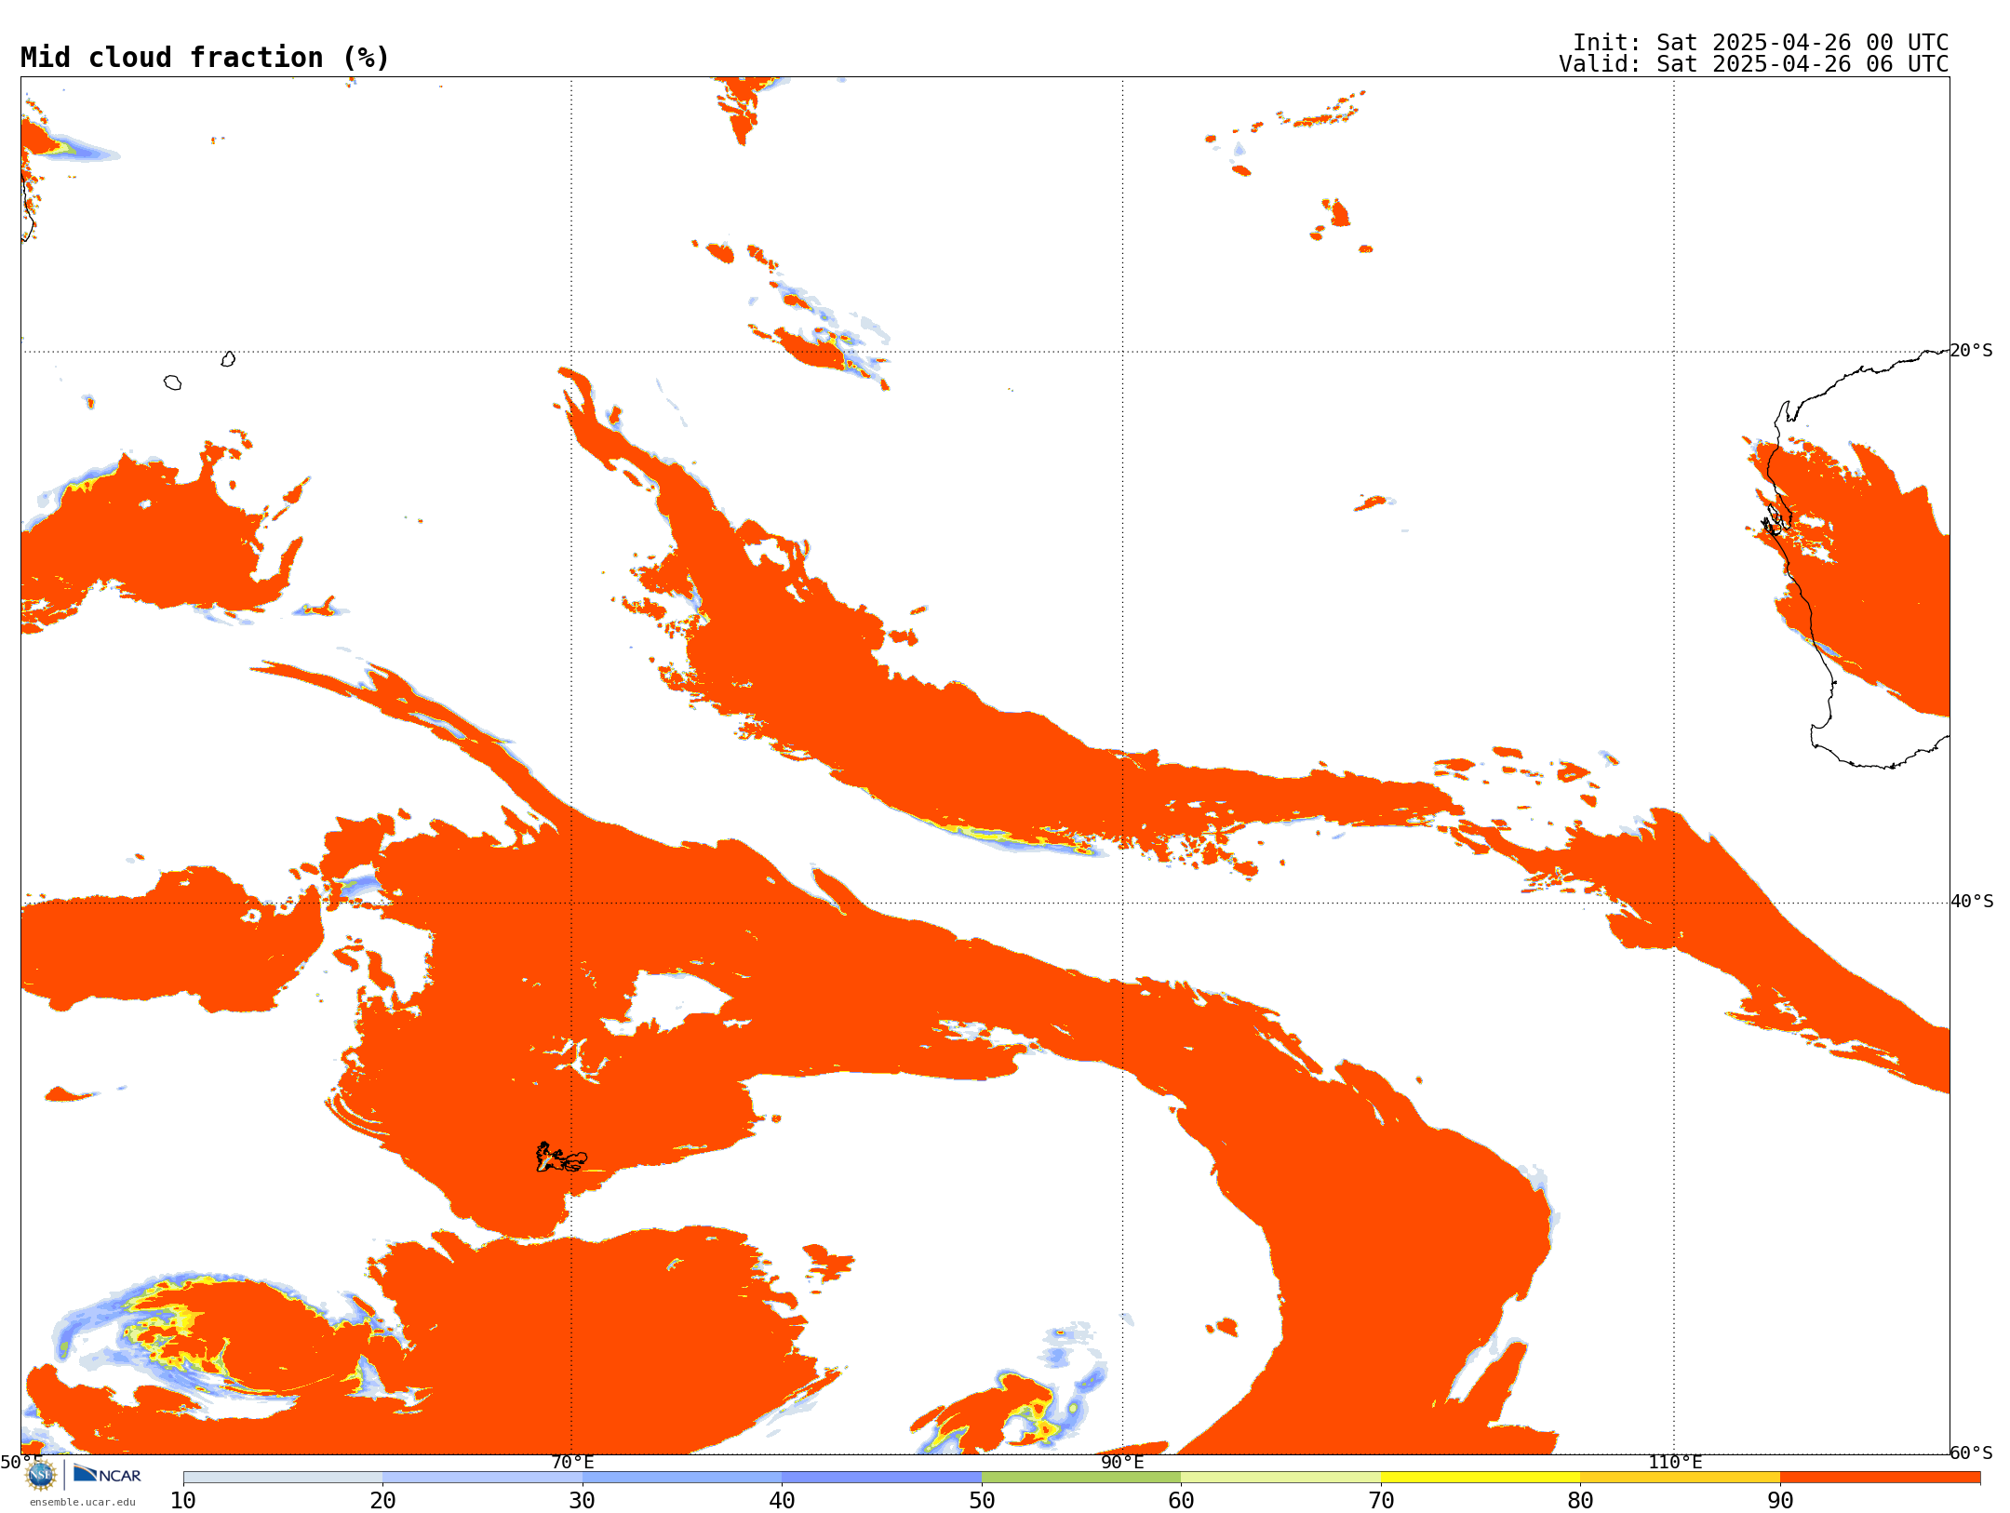Image resolution: width=2010 pixels, height=1513 pixels.
Task: Click the 40–50 periwinkle colorbar segment
Action: pos(881,1478)
